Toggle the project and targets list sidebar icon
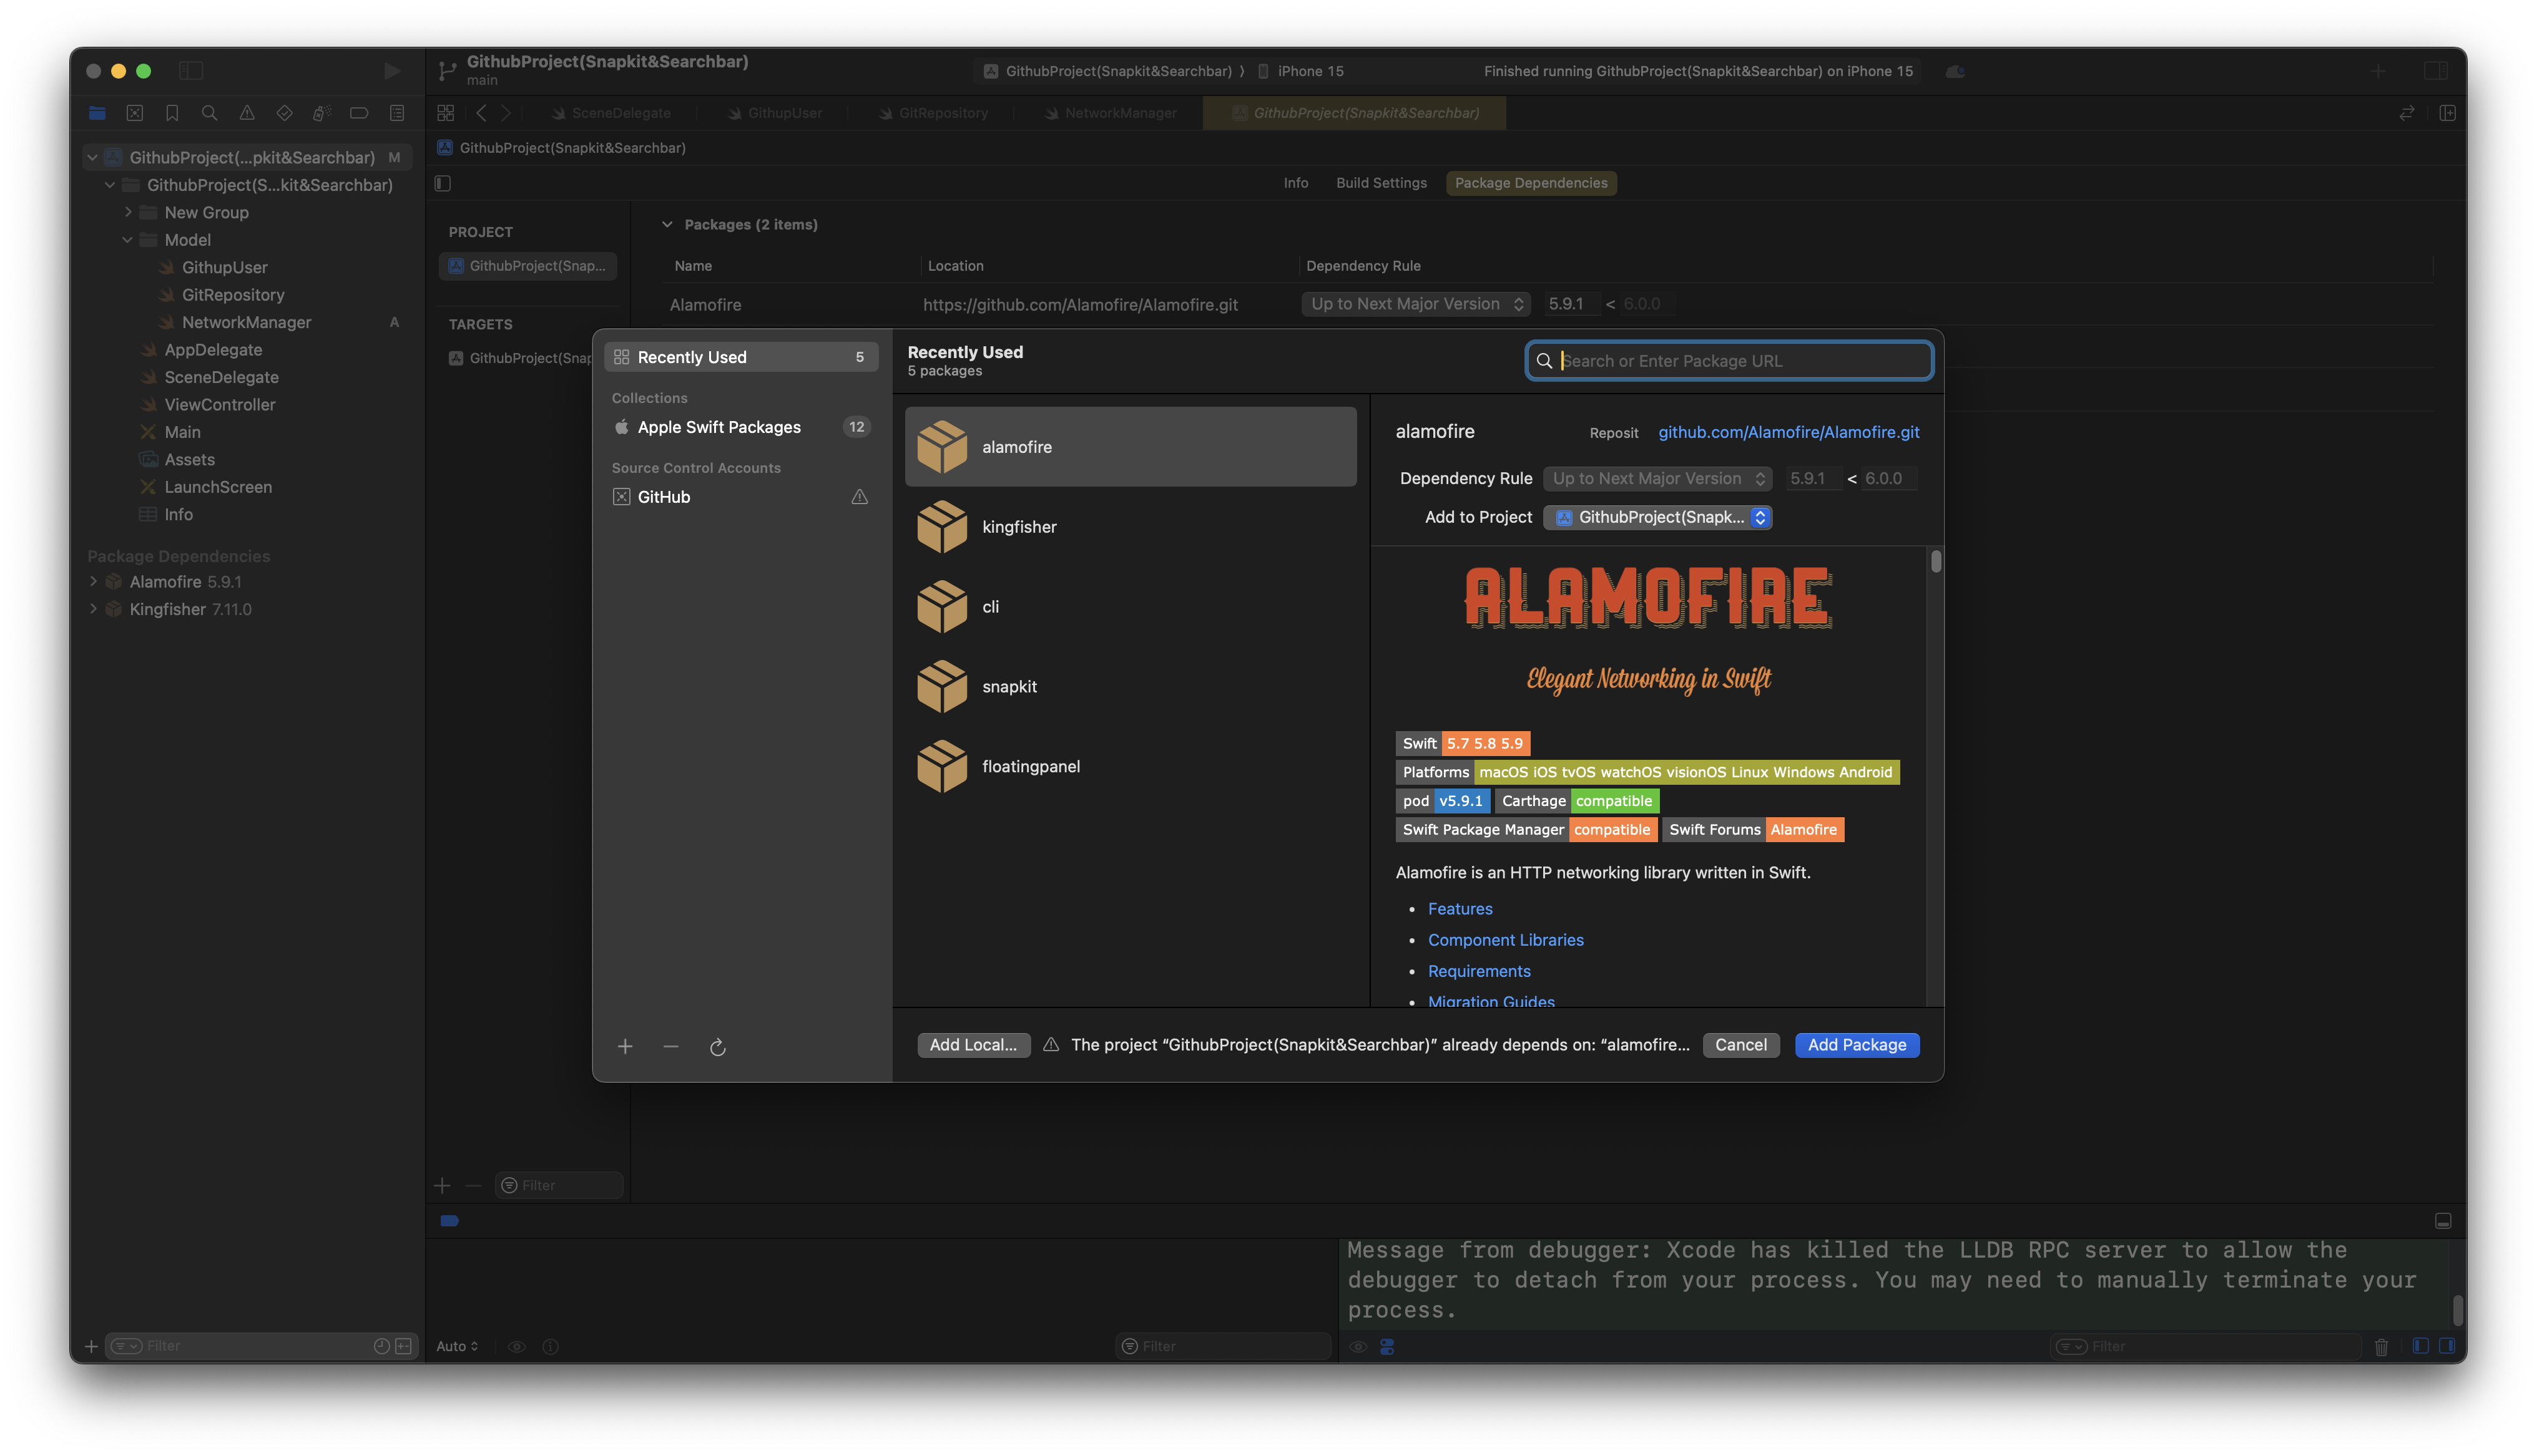This screenshot has width=2537, height=1456. (443, 183)
